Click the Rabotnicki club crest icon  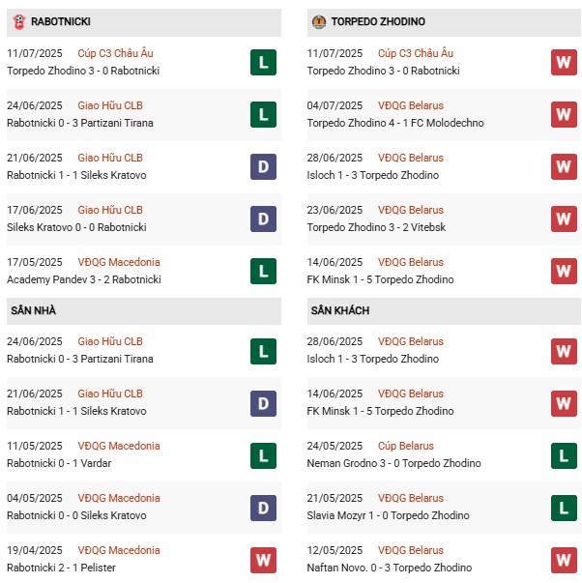point(16,21)
